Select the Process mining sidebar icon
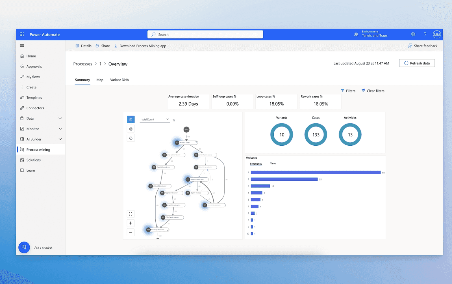 tap(22, 149)
